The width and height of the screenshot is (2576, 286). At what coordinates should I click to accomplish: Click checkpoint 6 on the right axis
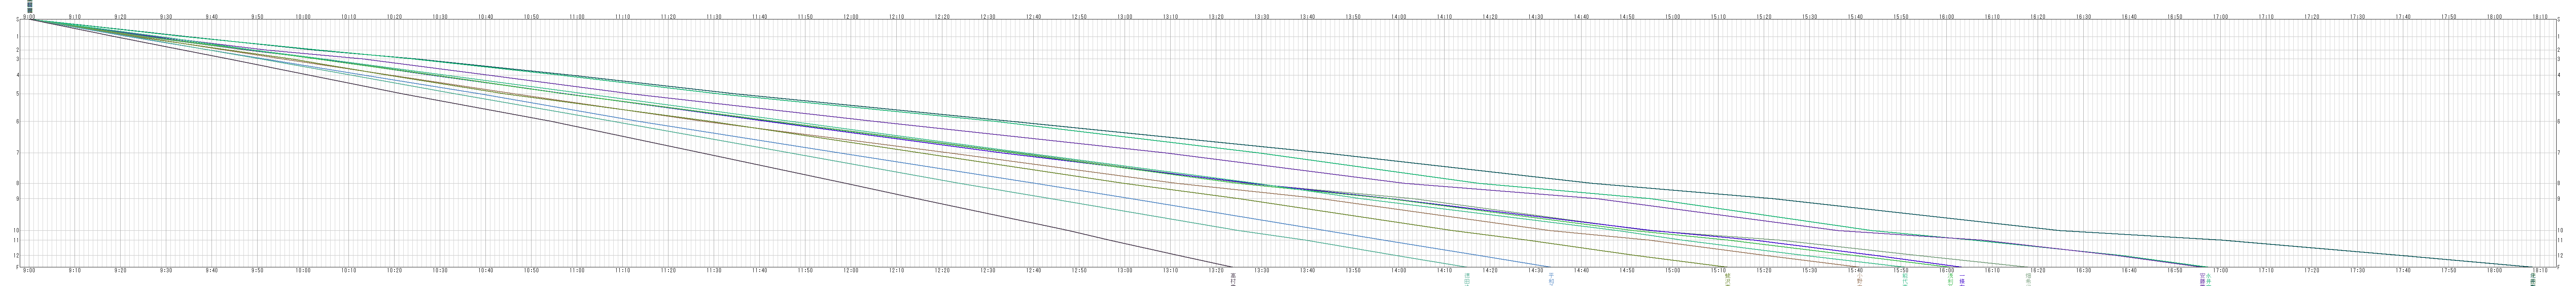click(2558, 122)
